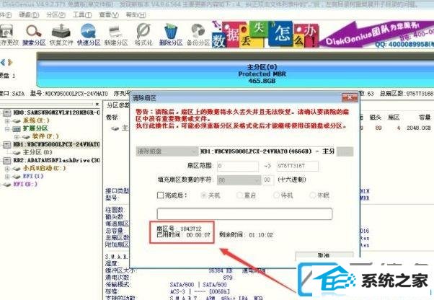
Task: Click the sector range end field 976773167
Action: (298, 166)
